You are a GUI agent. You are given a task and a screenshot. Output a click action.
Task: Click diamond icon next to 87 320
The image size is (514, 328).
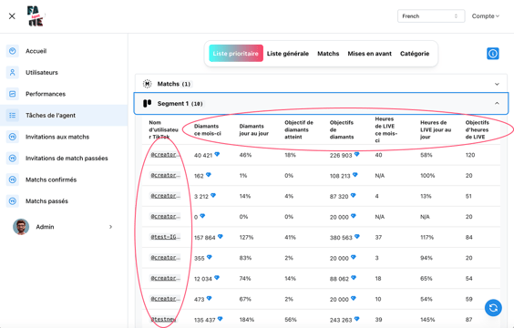353,195
